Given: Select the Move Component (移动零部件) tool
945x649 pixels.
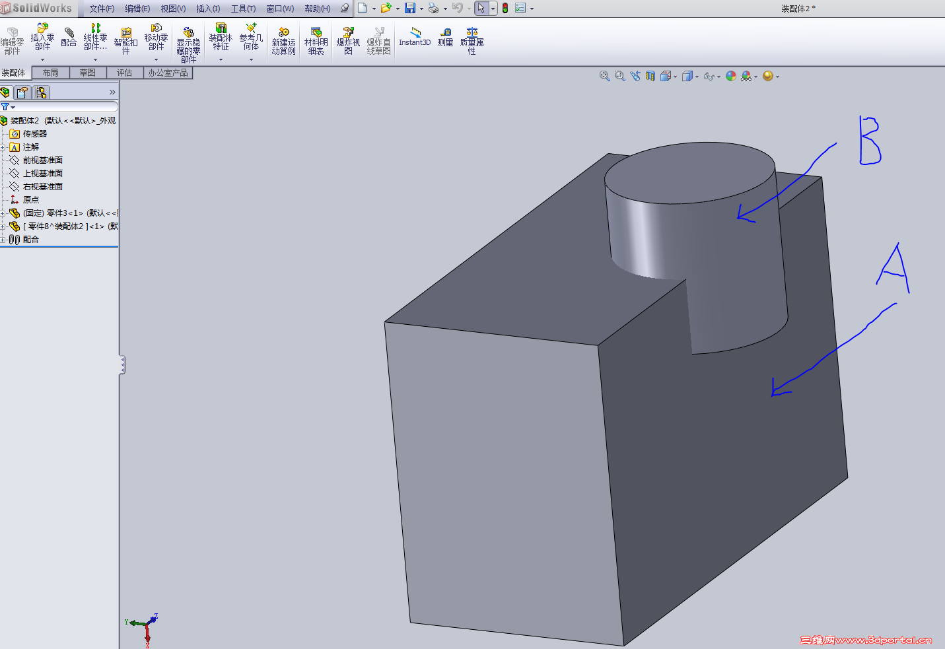Looking at the screenshot, I should [156, 37].
